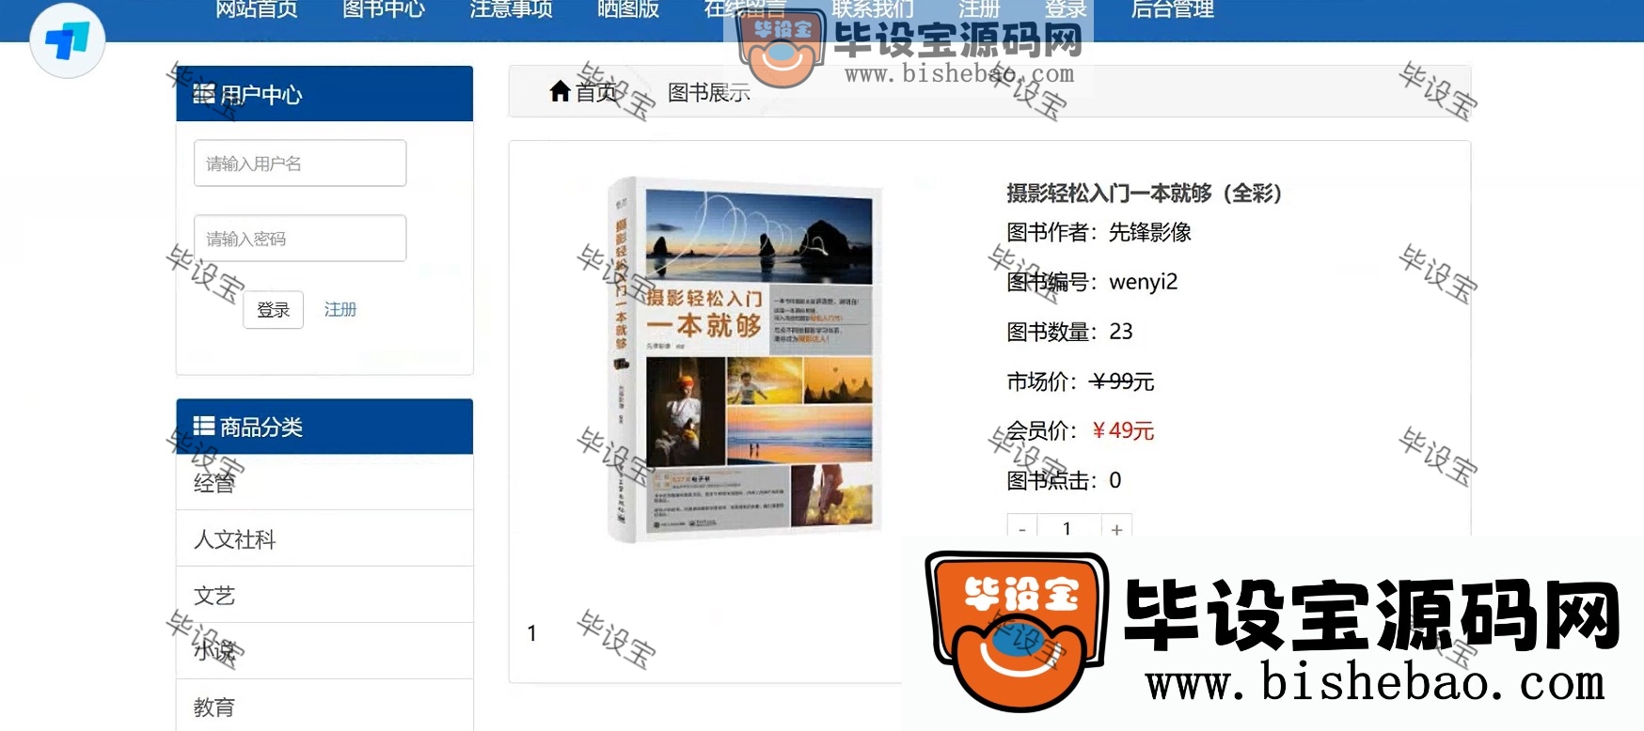The width and height of the screenshot is (1644, 731).
Task: Click page number 1 in pagination
Action: tap(532, 634)
